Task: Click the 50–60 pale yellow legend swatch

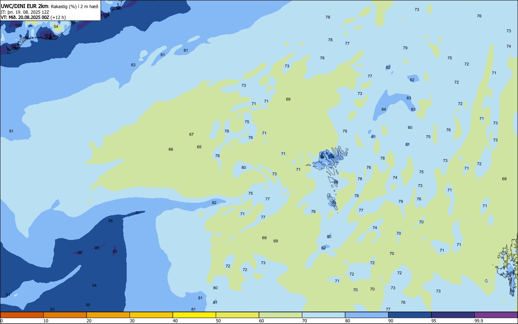Action: click(x=237, y=315)
